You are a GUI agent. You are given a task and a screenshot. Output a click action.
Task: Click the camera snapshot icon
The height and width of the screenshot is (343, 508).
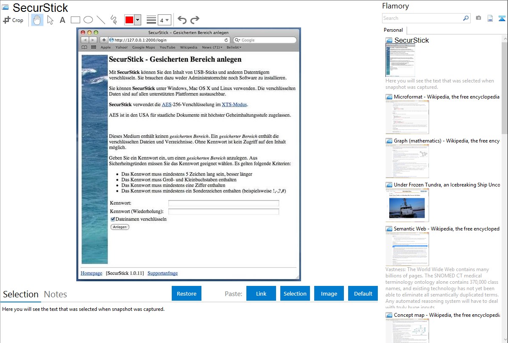[x=478, y=18]
